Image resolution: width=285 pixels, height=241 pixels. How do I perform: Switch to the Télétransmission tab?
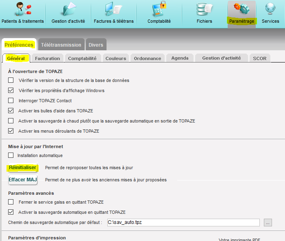(61, 45)
